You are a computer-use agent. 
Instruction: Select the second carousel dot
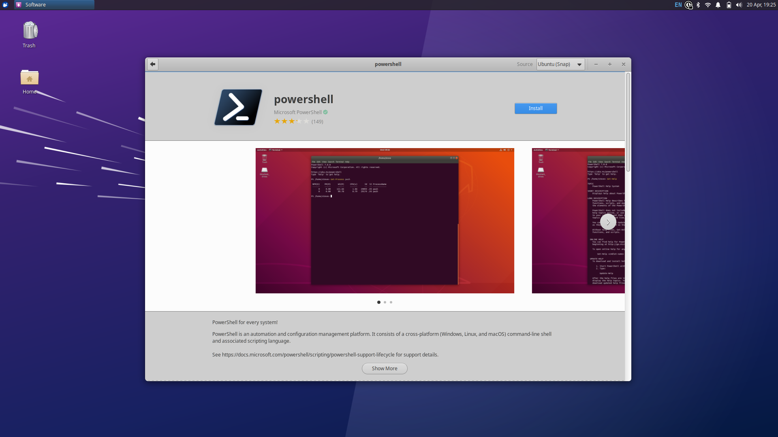[385, 302]
